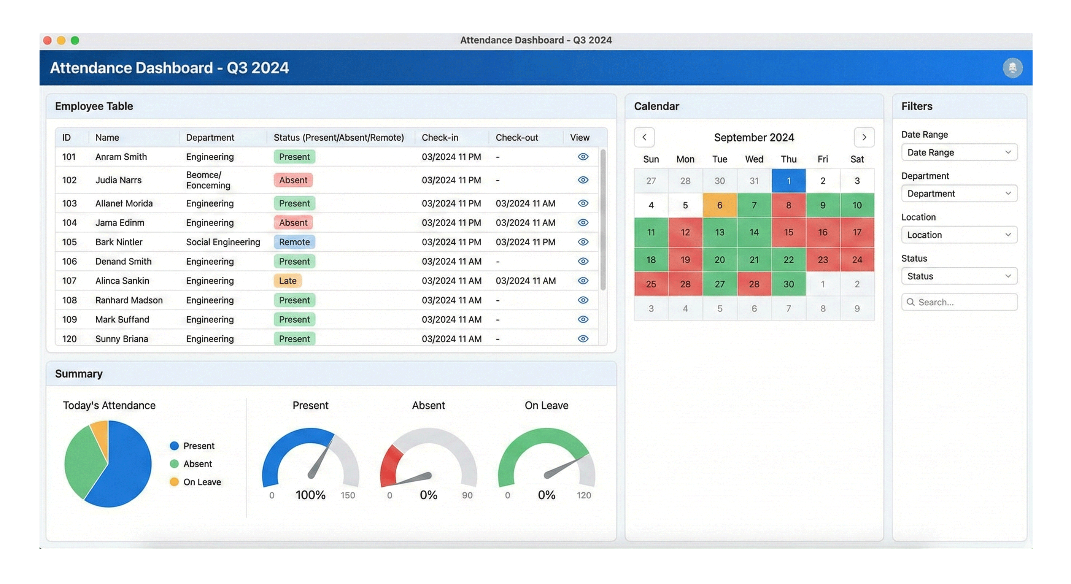The width and height of the screenshot is (1071, 584).
Task: Go to next month in calendar
Action: tap(864, 137)
